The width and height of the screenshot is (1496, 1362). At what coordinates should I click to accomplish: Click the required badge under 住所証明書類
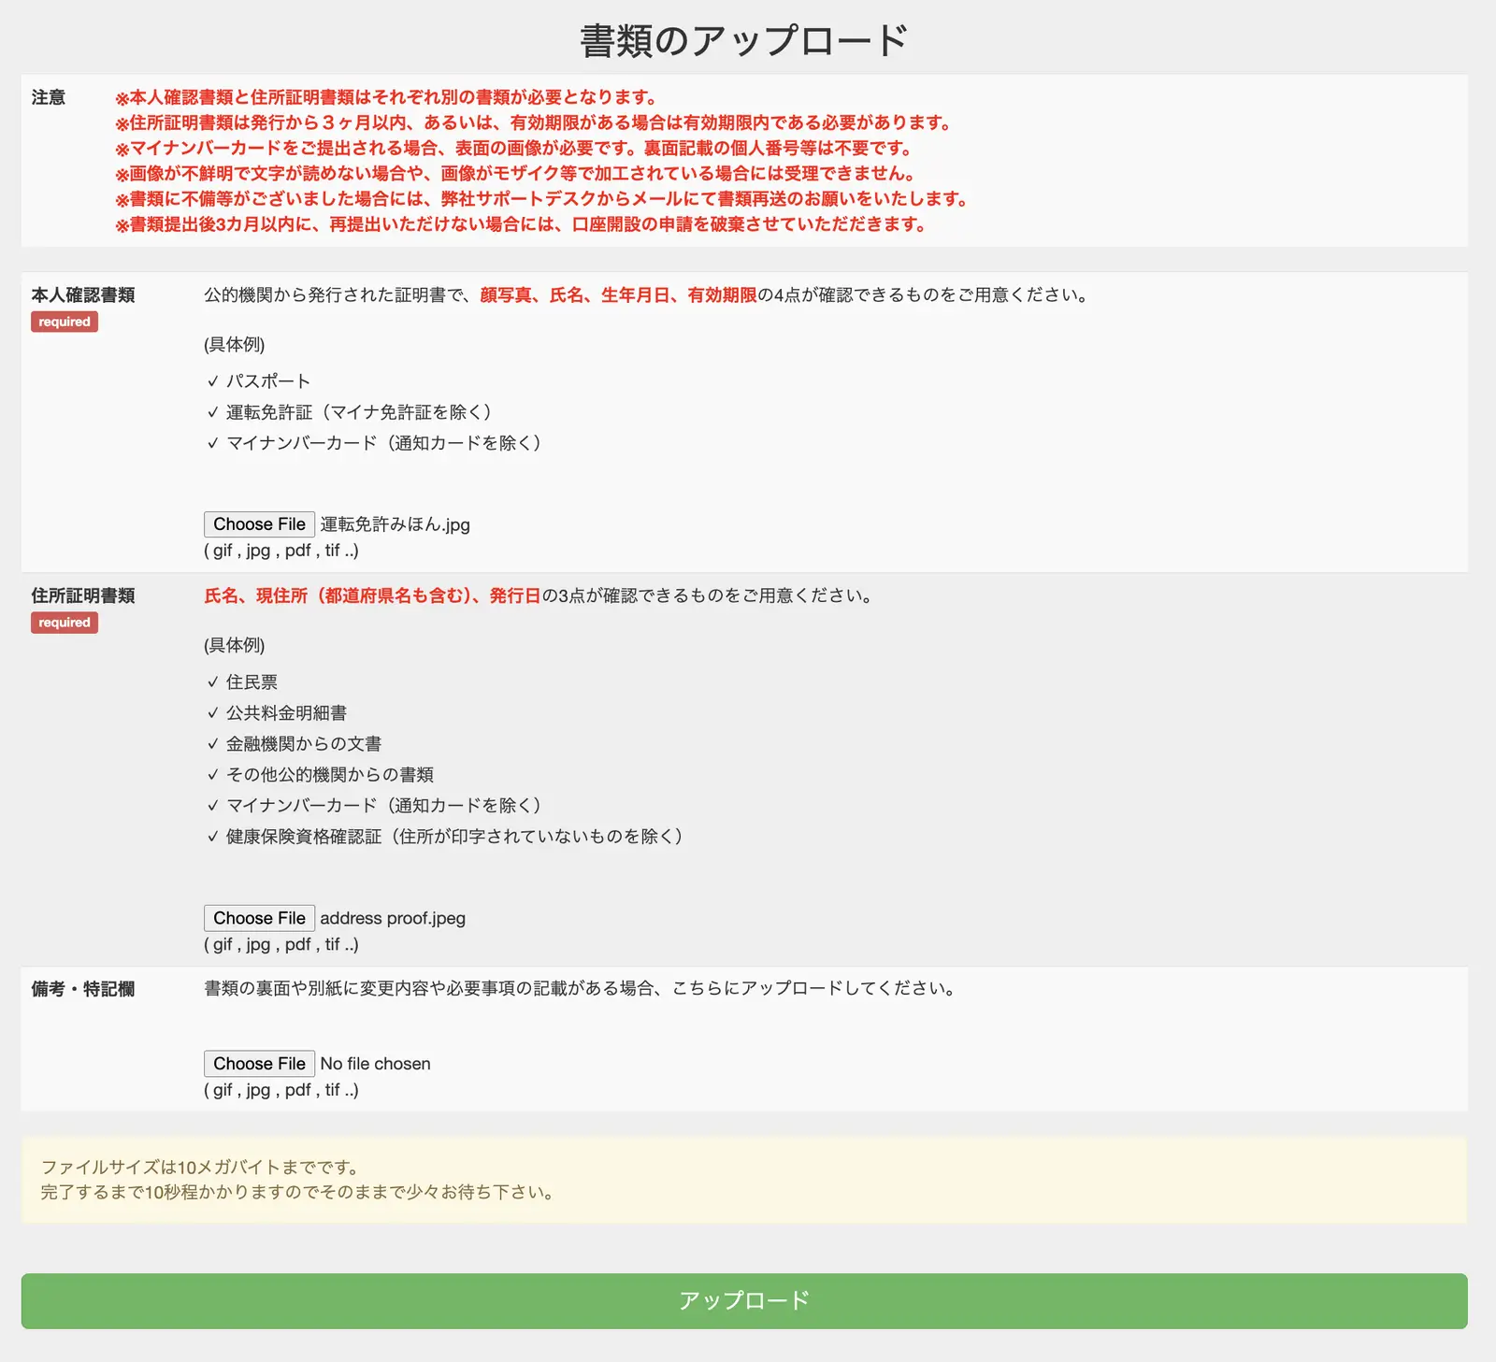[65, 623]
